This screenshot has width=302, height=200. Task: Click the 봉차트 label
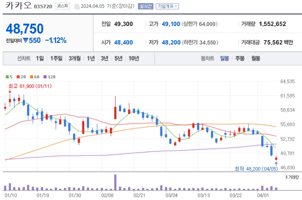(207, 58)
